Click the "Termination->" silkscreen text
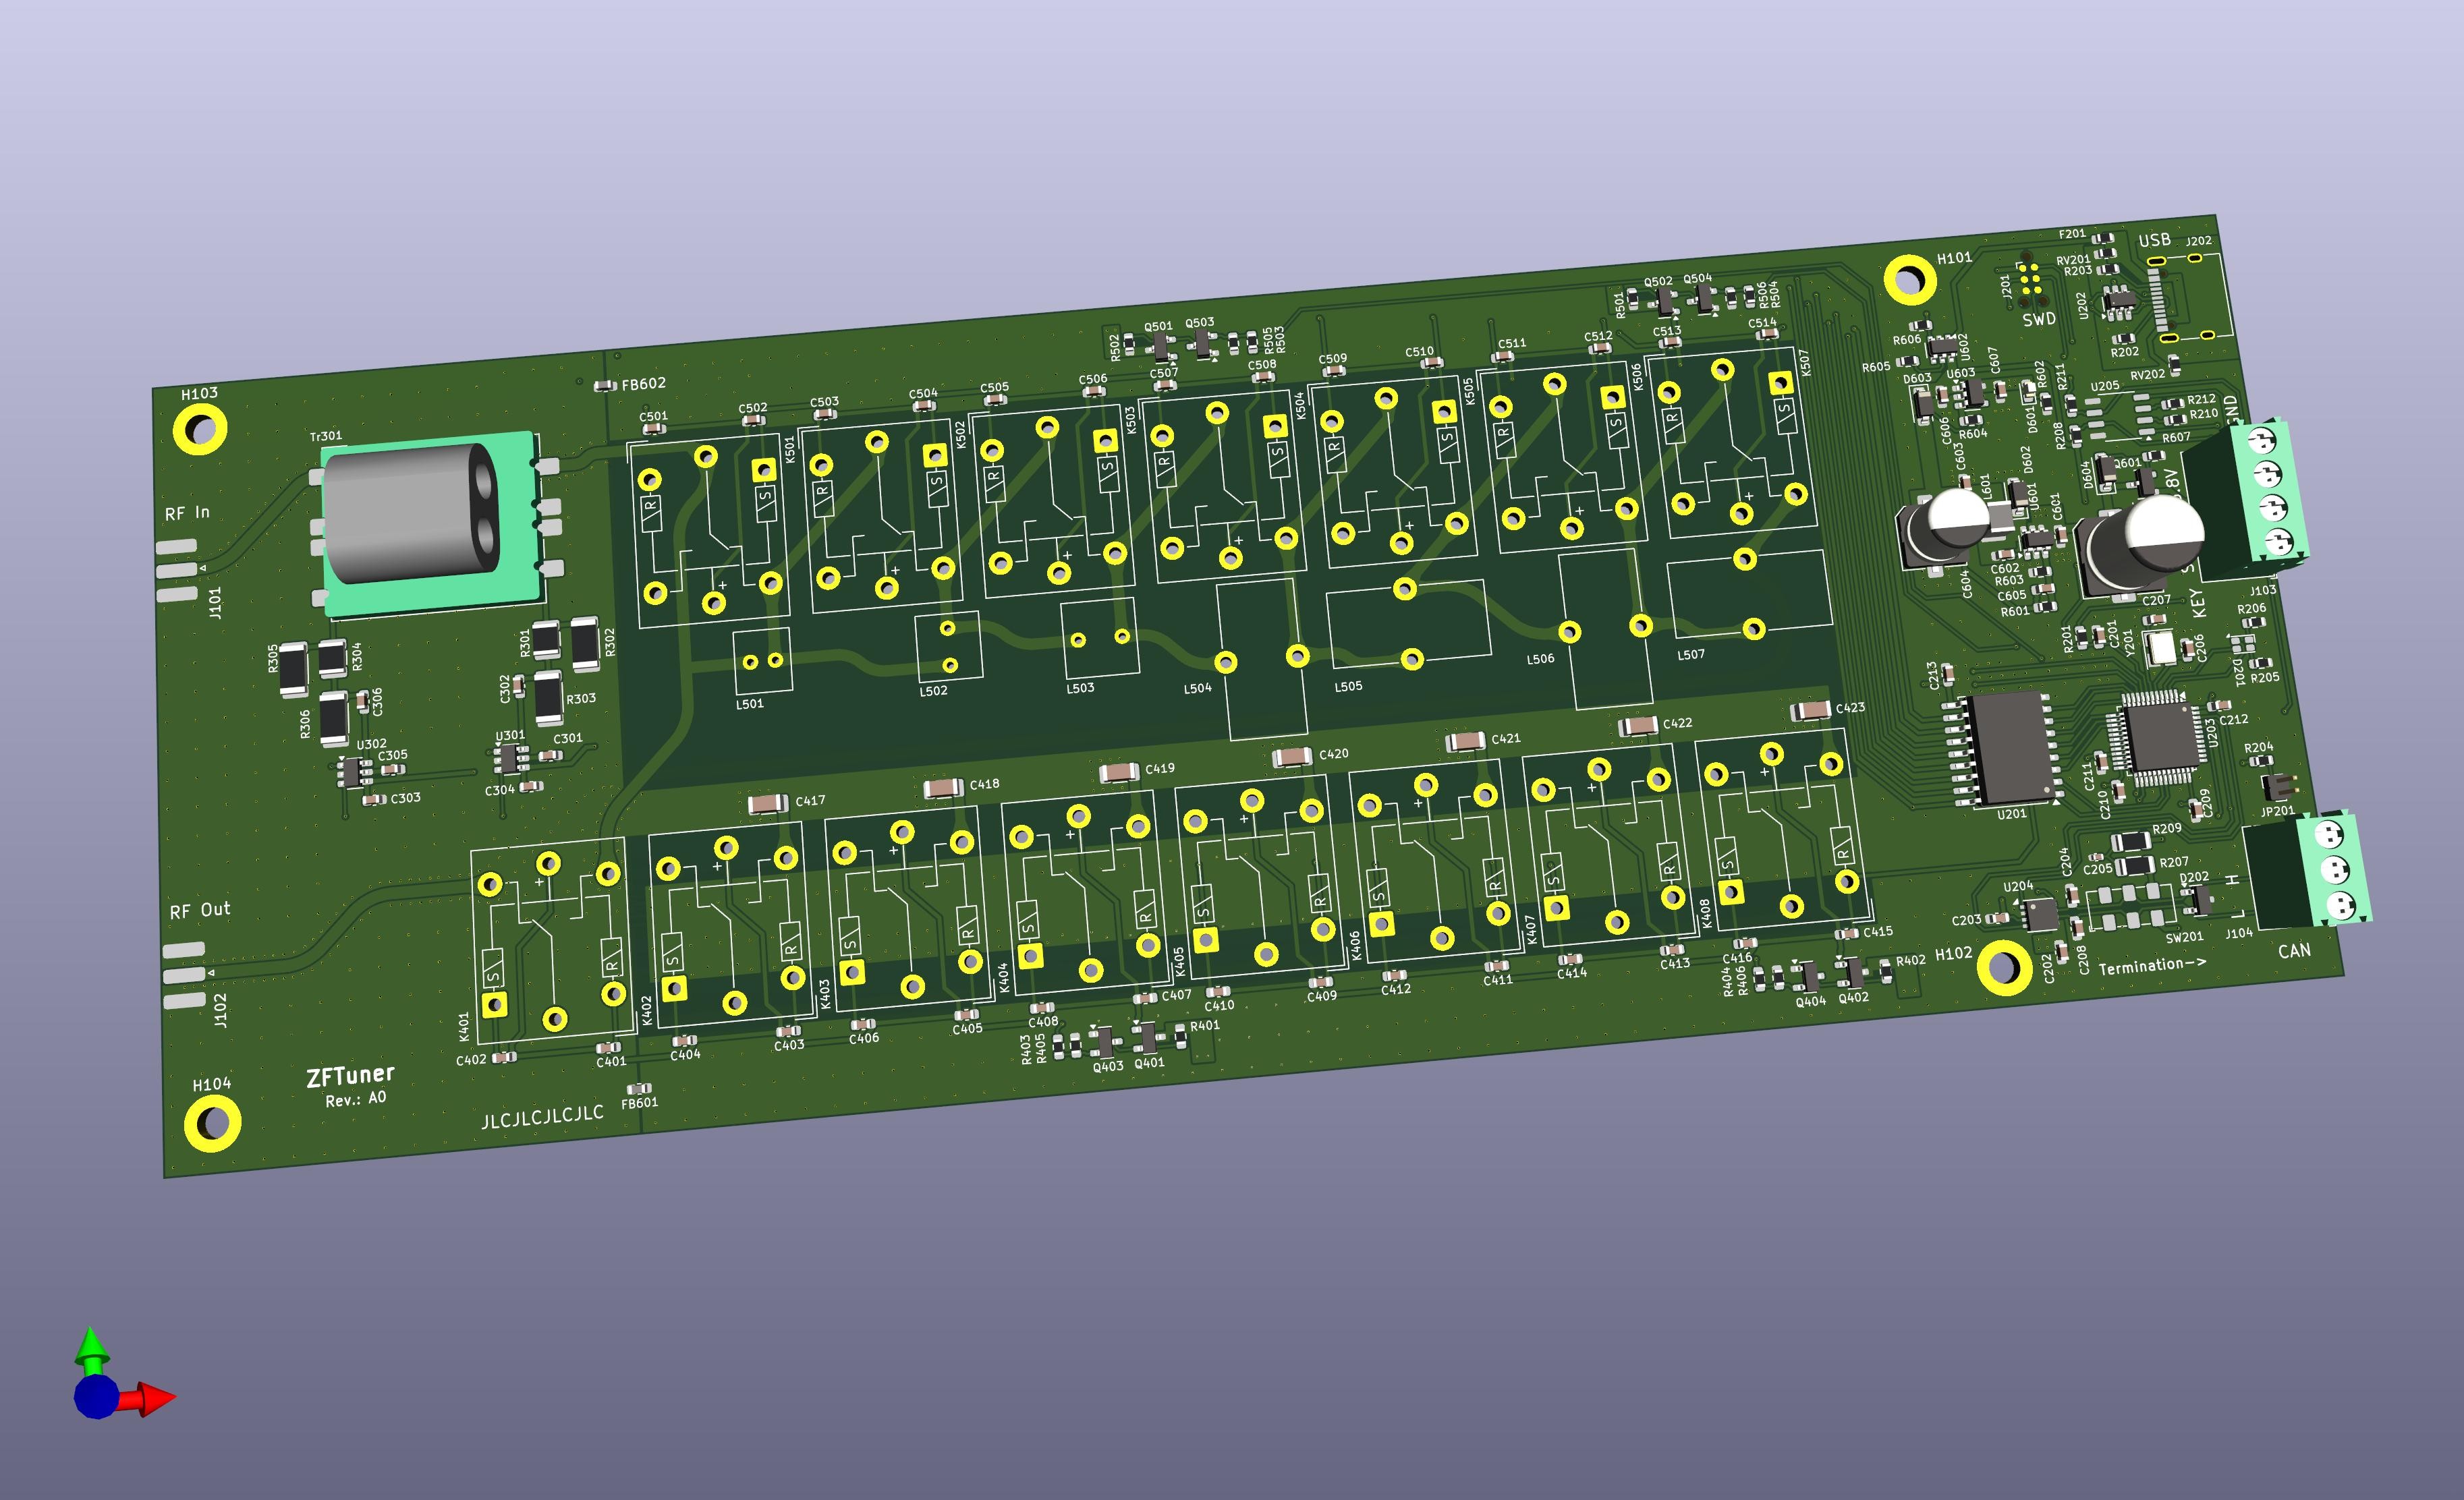Image resolution: width=2464 pixels, height=1500 pixels. (2152, 965)
